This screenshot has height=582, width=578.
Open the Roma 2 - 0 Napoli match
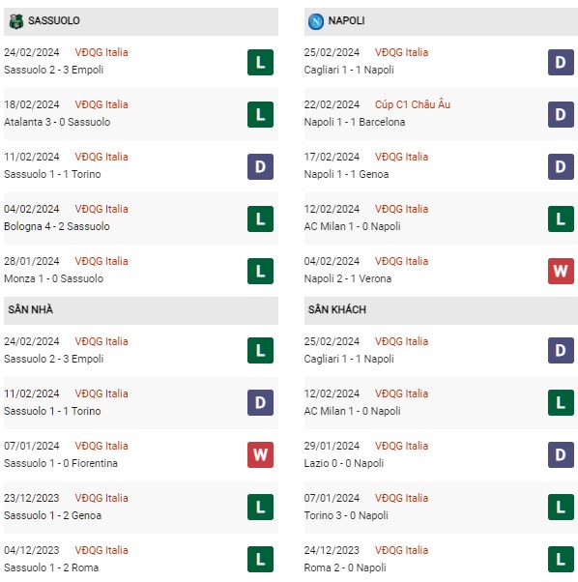[x=345, y=567]
